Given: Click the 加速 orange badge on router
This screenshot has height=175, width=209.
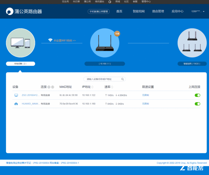Looking at the screenshot, I should (117, 34).
